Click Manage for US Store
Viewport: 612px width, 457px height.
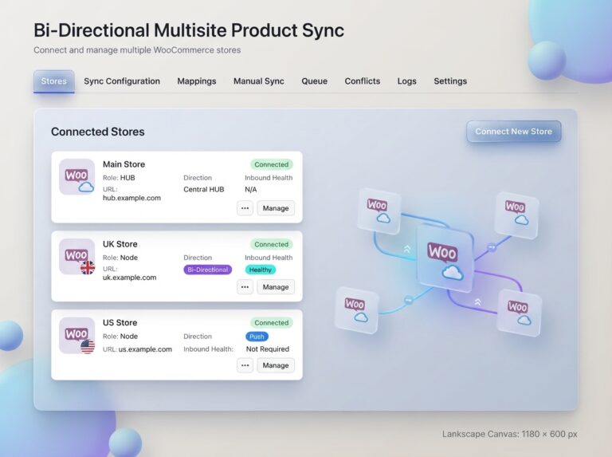(x=276, y=365)
